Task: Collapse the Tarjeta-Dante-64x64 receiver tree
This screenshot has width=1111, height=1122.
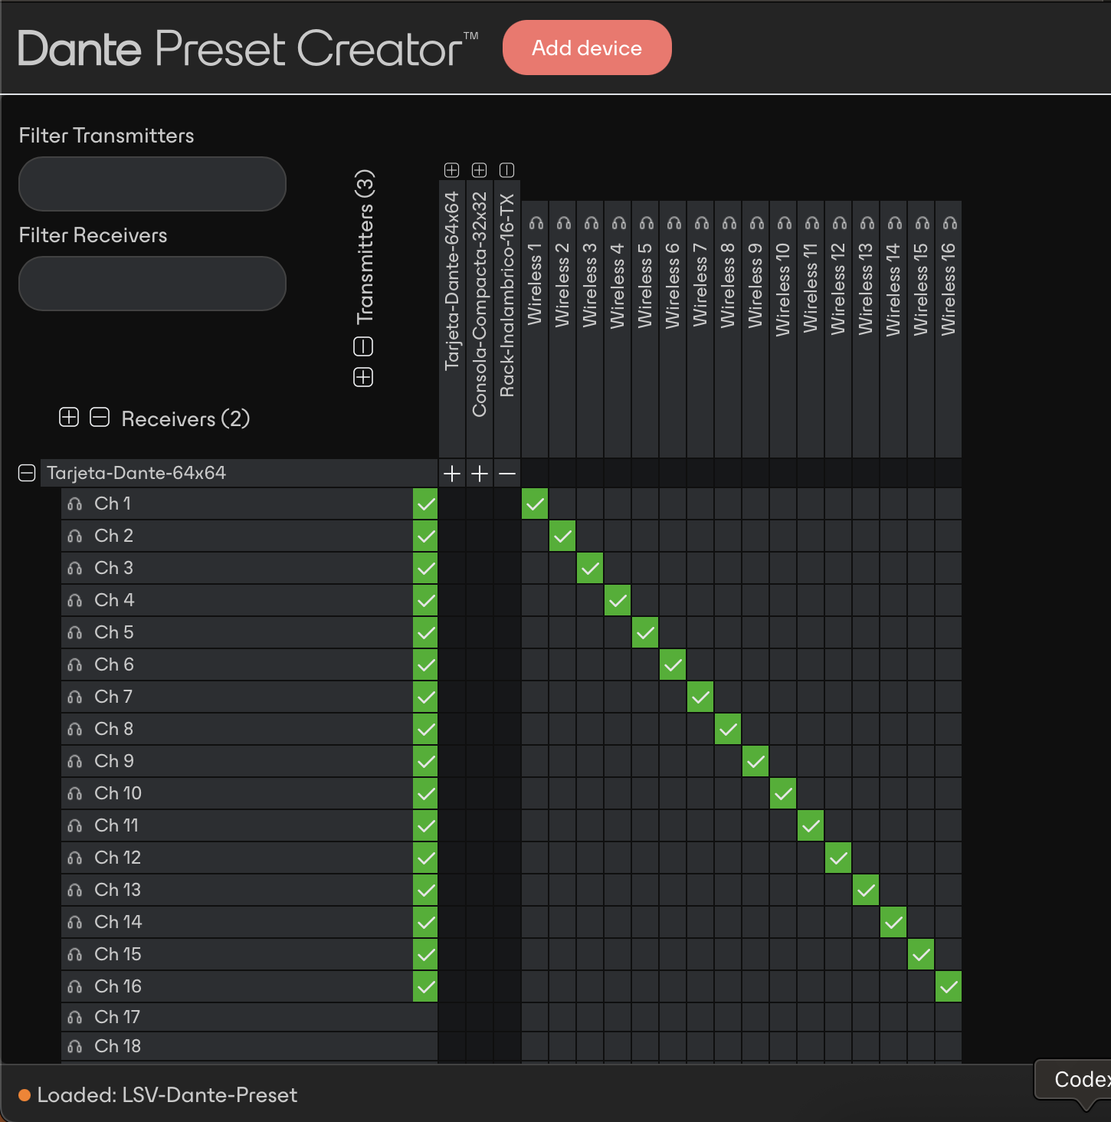Action: click(x=27, y=473)
